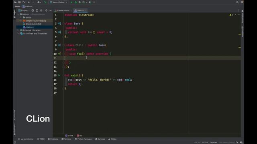The height and width of the screenshot is (144, 257).
Task: Open the Project view selector dropdown
Action: [x=23, y=10]
